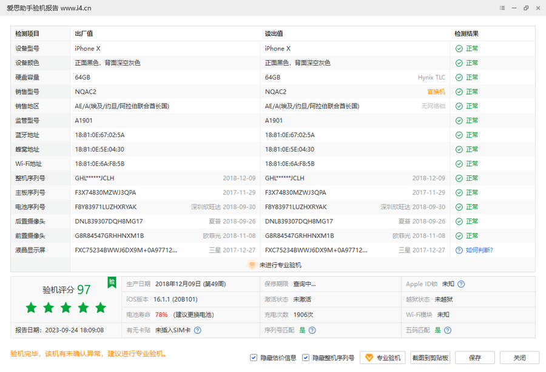The height and width of the screenshot is (372, 546).
Task: Click the green check icon for 主板序列号
Action: 459,192
